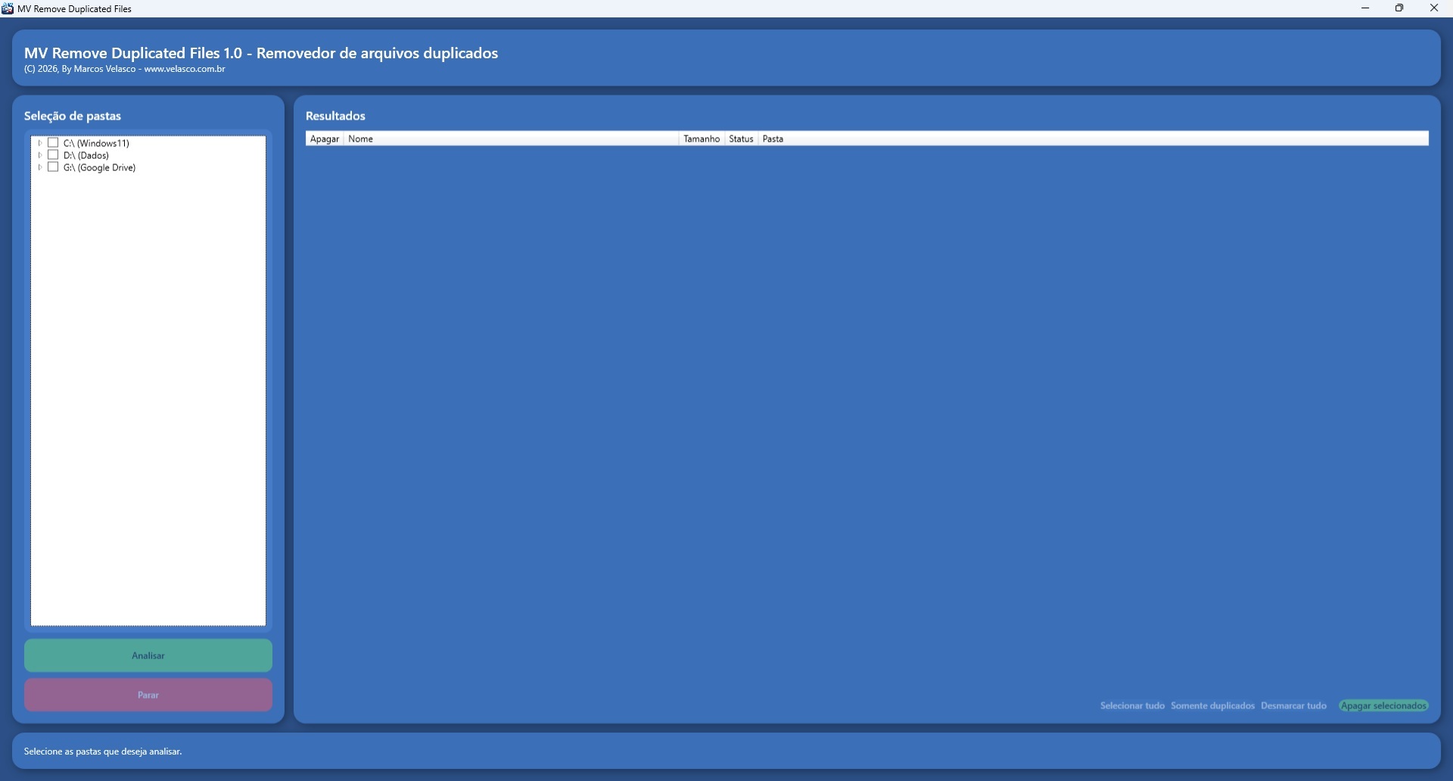The width and height of the screenshot is (1453, 781).
Task: Click Desmarcar tudo to uncheck all
Action: coord(1293,706)
